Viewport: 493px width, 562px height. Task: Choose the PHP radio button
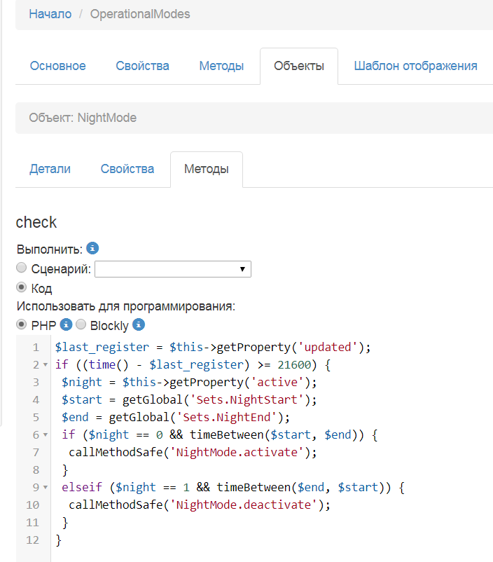click(x=22, y=324)
